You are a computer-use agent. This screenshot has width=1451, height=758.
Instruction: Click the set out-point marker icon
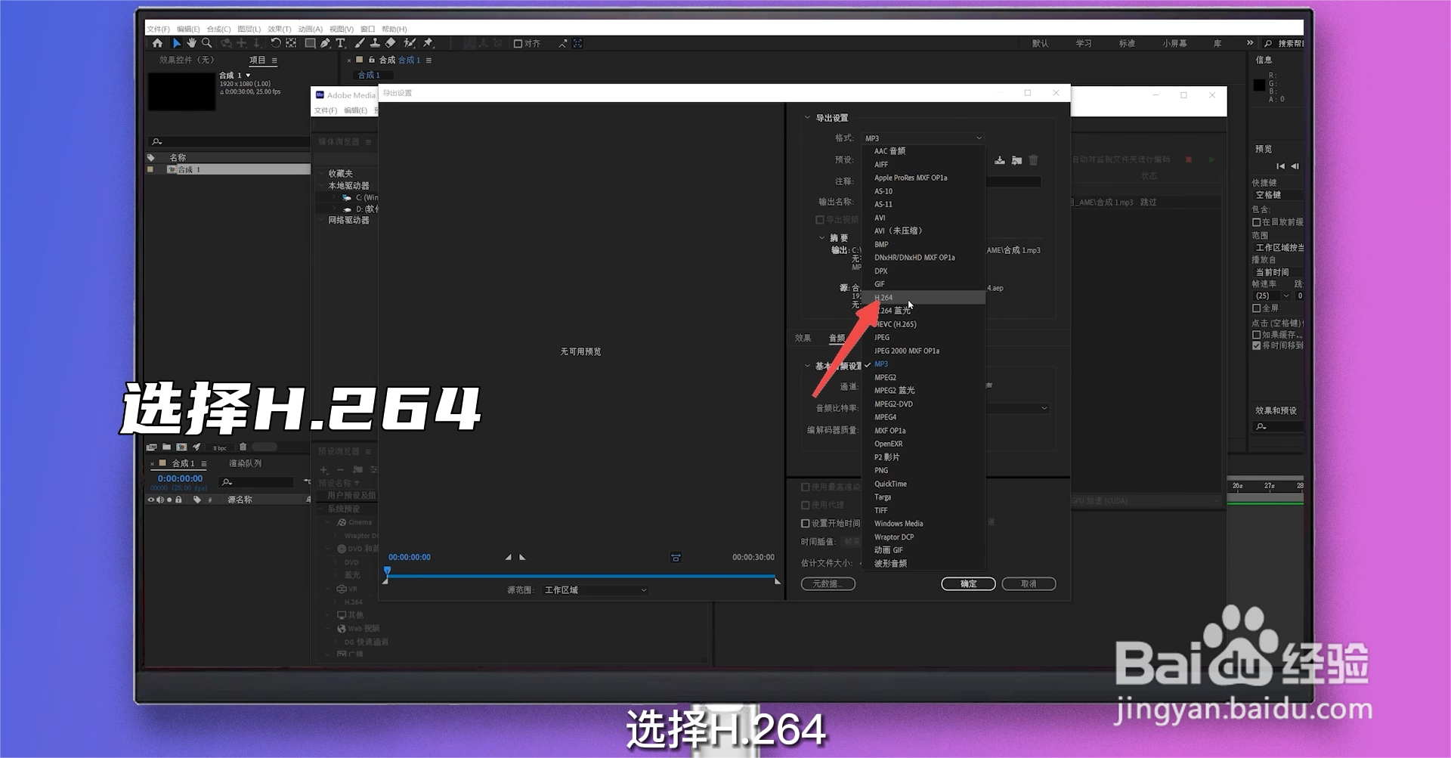click(522, 557)
